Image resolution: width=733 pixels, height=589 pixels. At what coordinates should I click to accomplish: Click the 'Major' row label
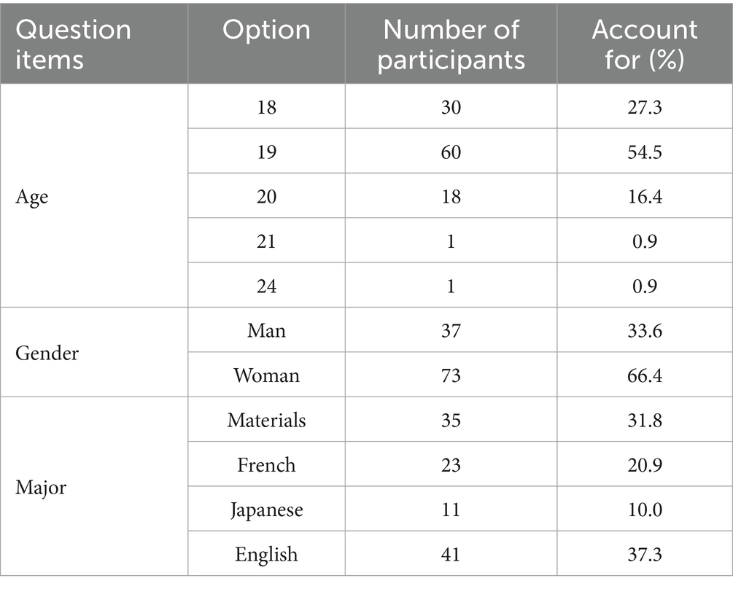41,487
